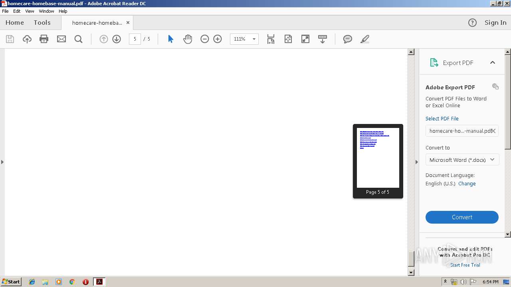Open Opera browser taskbar icon
This screenshot has height=287, width=511.
[x=85, y=282]
